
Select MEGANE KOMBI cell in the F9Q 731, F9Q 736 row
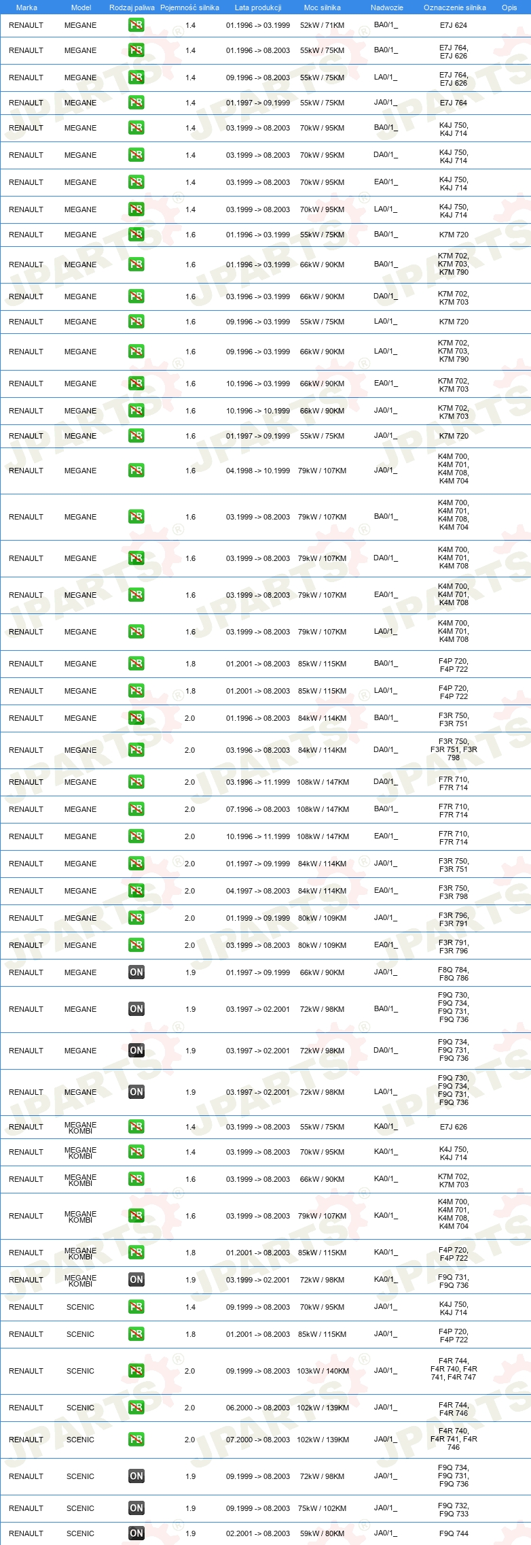[80, 1280]
